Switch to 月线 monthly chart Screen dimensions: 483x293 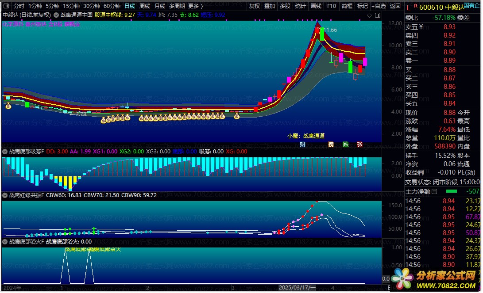(159, 6)
